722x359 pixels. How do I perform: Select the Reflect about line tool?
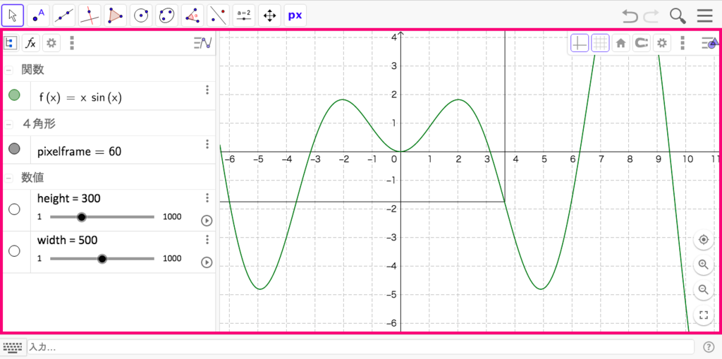point(219,16)
